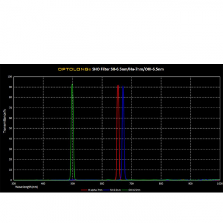
Task: Click the x-axis tick label '400'
Action: (43, 183)
